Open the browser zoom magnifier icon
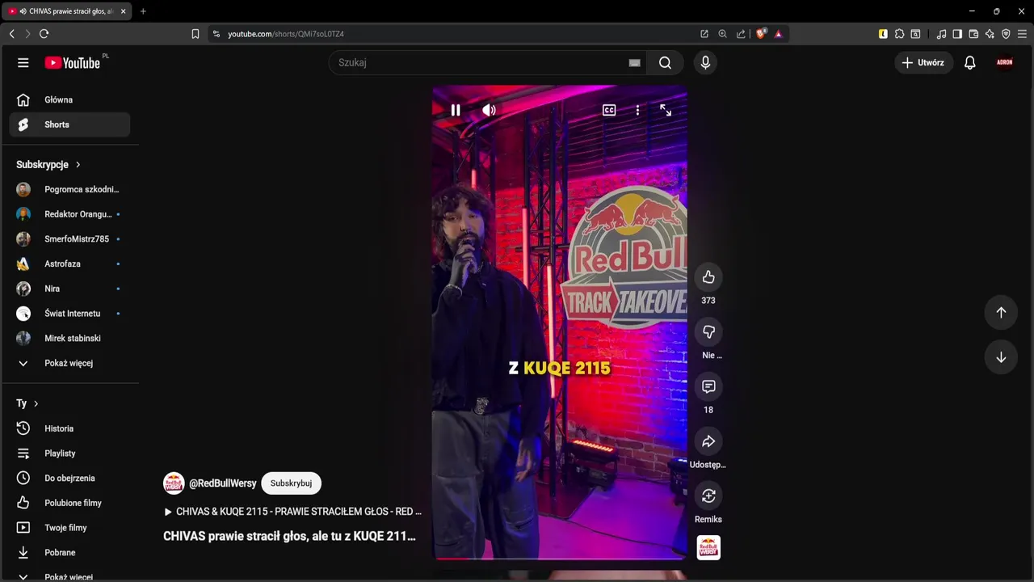 [722, 34]
